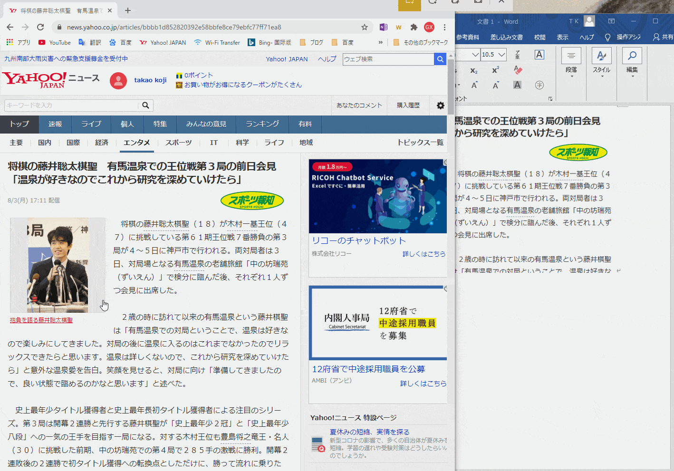This screenshot has width=674, height=471.
Task: Toggle the character shading (A) button
Action: [x=517, y=85]
